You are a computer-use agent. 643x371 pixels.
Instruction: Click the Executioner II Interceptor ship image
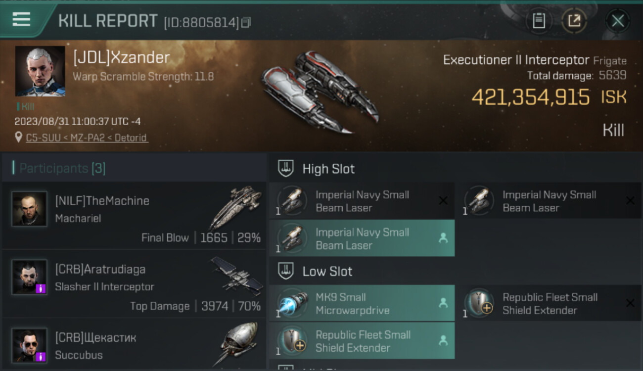(319, 92)
